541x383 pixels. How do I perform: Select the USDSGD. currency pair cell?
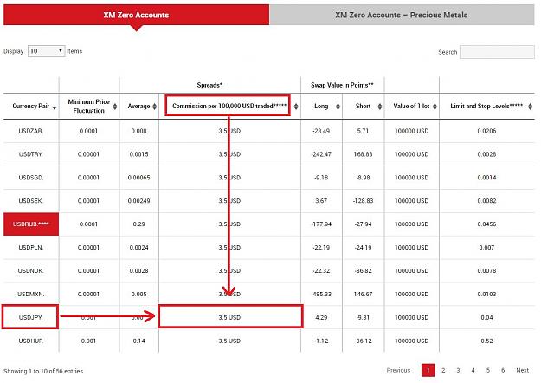[x=31, y=178]
